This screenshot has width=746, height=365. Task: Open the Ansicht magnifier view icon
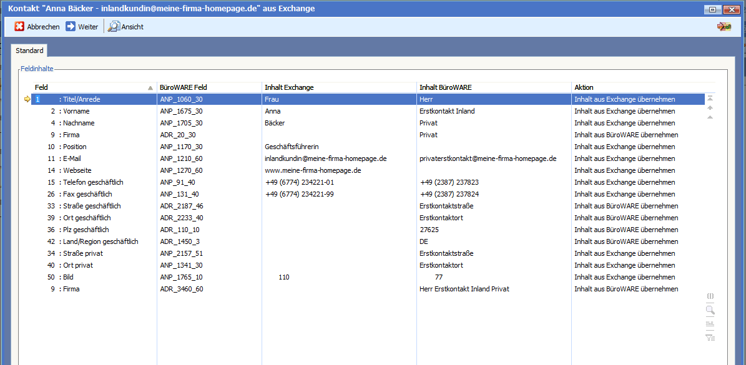(x=114, y=27)
